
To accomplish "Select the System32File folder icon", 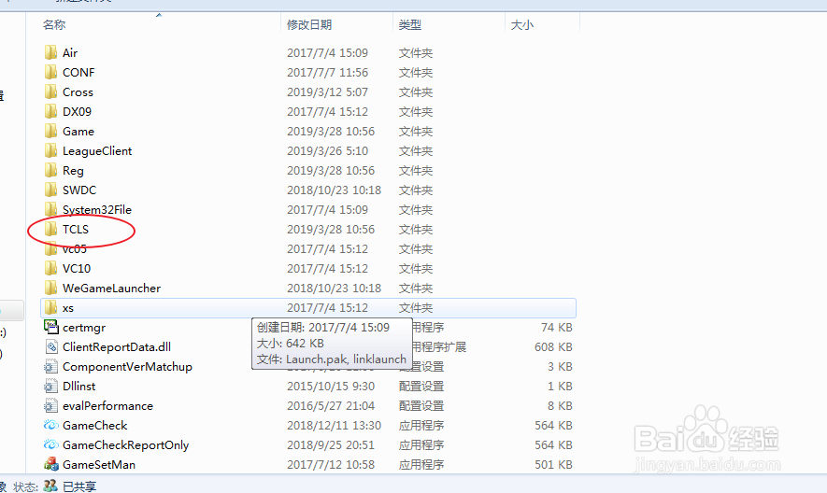I will pos(50,209).
